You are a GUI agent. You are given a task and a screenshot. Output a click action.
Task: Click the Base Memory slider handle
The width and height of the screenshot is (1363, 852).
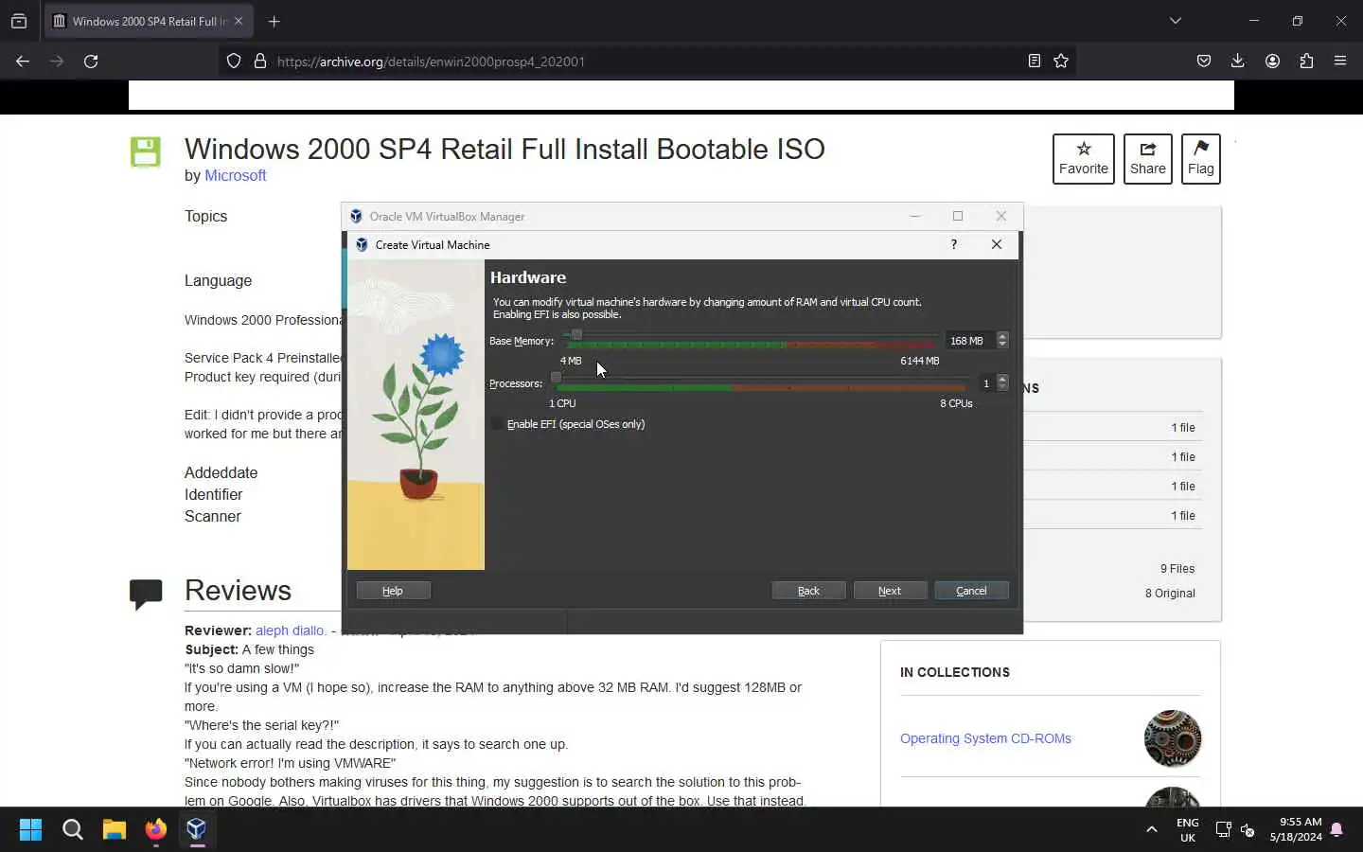(576, 334)
